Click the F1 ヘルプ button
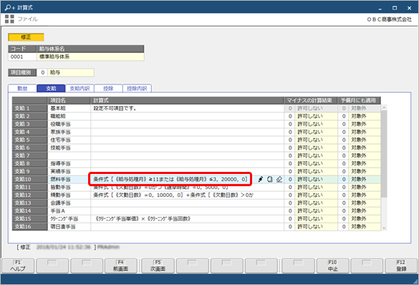 [18, 266]
